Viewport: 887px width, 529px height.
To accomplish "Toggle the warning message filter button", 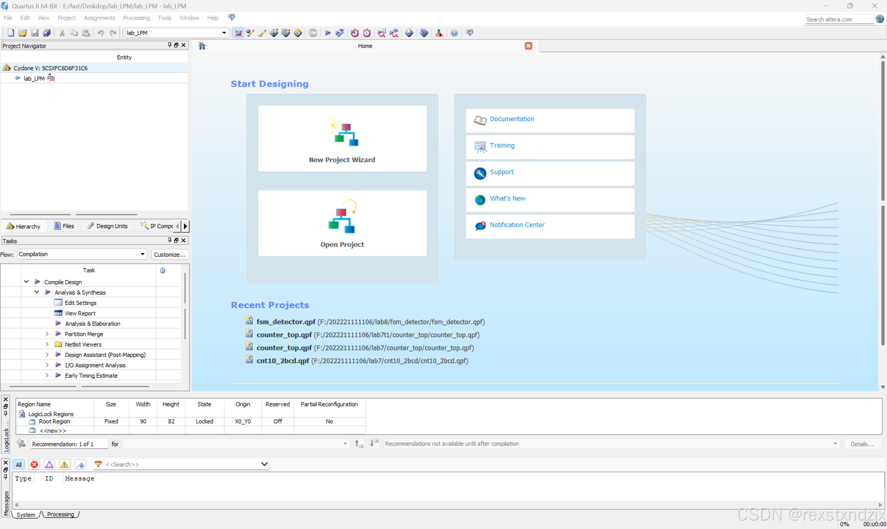I will tap(64, 465).
